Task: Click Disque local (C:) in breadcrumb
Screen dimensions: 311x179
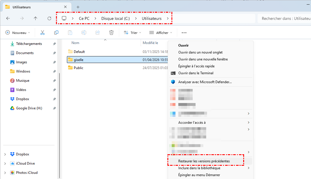Action: (115, 18)
